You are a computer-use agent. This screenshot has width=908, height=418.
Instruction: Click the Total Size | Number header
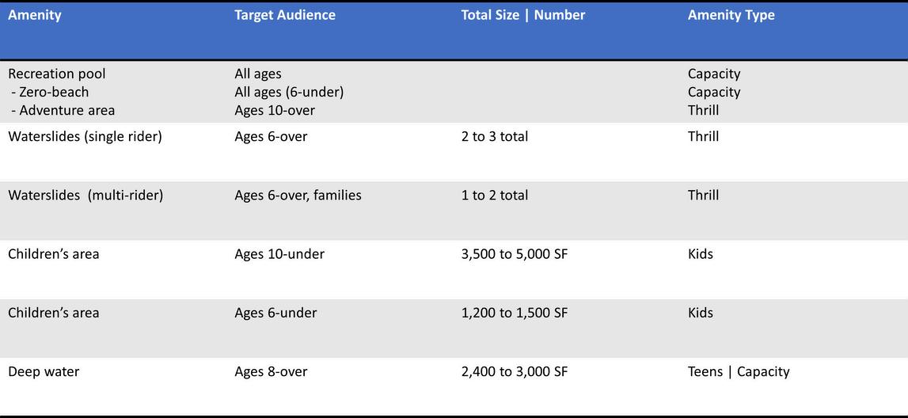point(523,16)
